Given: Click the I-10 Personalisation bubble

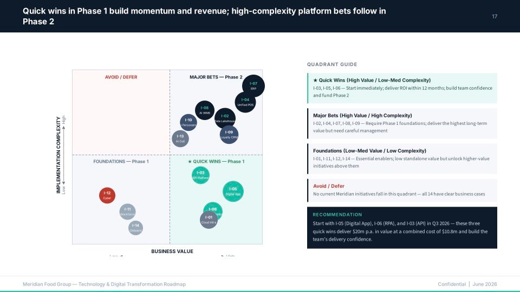Looking at the screenshot, I should (188, 123).
